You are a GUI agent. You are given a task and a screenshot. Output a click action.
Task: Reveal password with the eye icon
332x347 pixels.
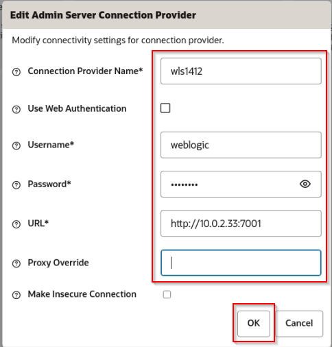coord(305,184)
